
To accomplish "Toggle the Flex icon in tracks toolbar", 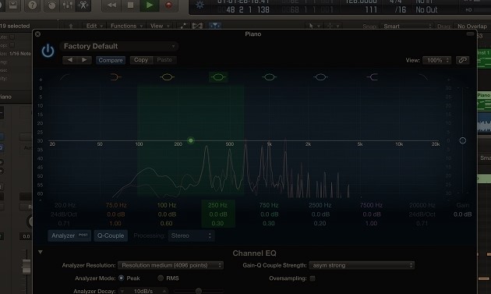I will [x=197, y=26].
